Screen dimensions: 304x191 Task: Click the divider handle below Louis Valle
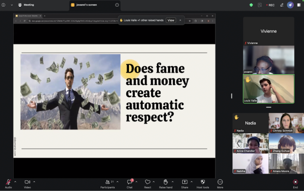269,107
